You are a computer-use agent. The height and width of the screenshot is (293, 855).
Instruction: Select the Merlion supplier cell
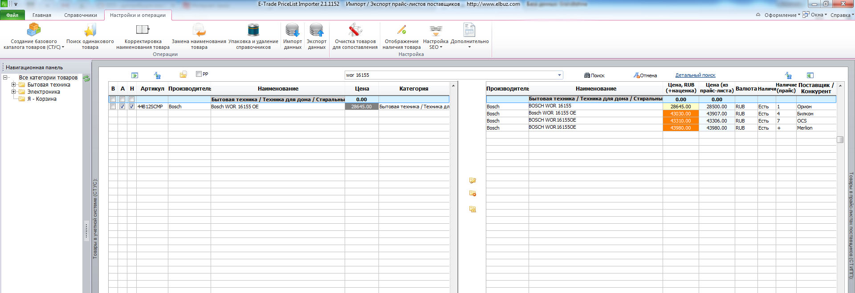(x=816, y=128)
